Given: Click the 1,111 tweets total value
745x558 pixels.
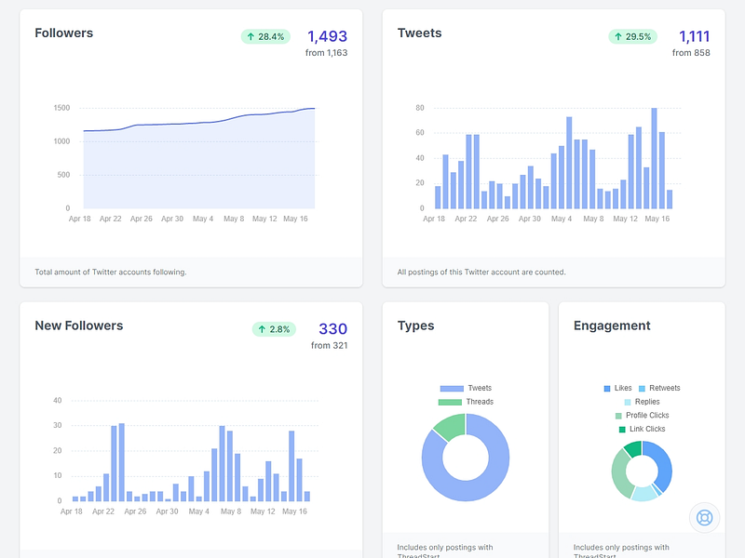Looking at the screenshot, I should (694, 36).
